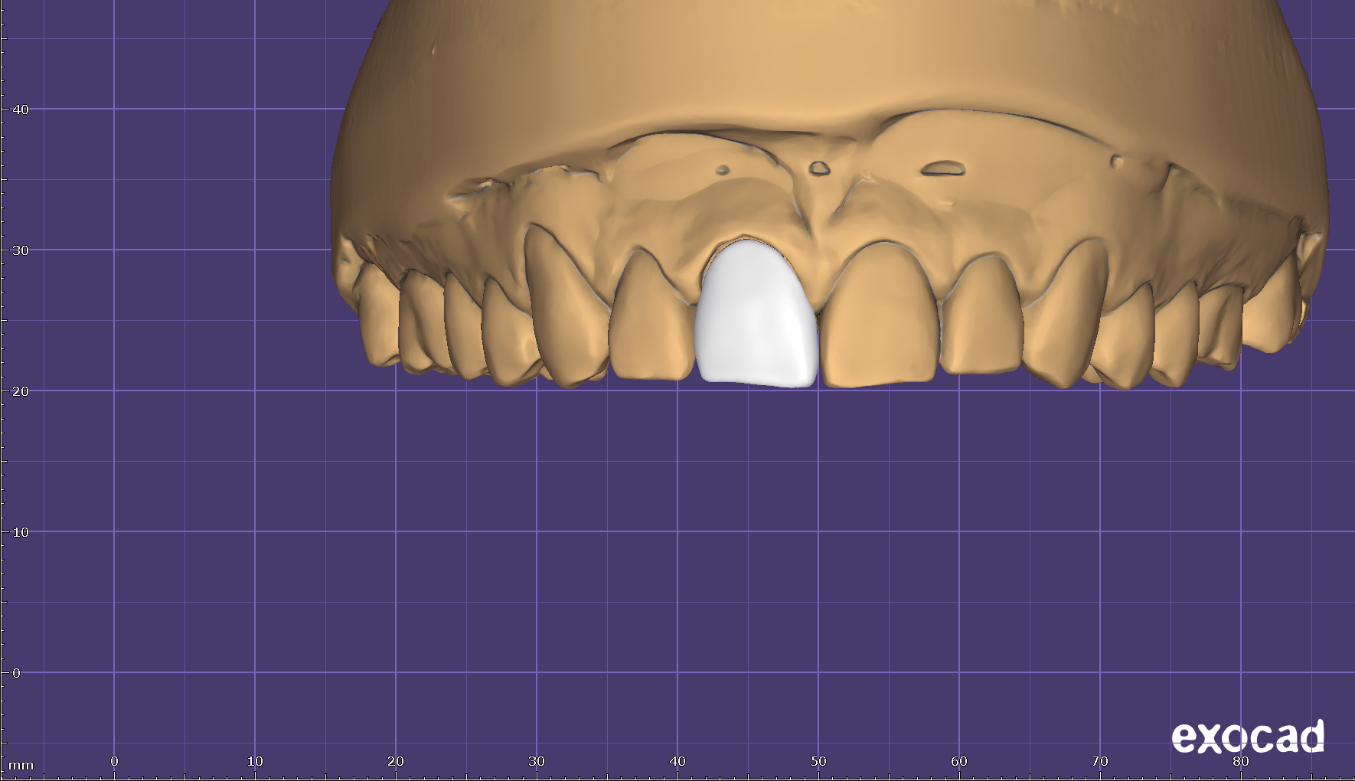Click the 10 mark on the vertical ruler
The image size is (1355, 781).
[x=21, y=532]
